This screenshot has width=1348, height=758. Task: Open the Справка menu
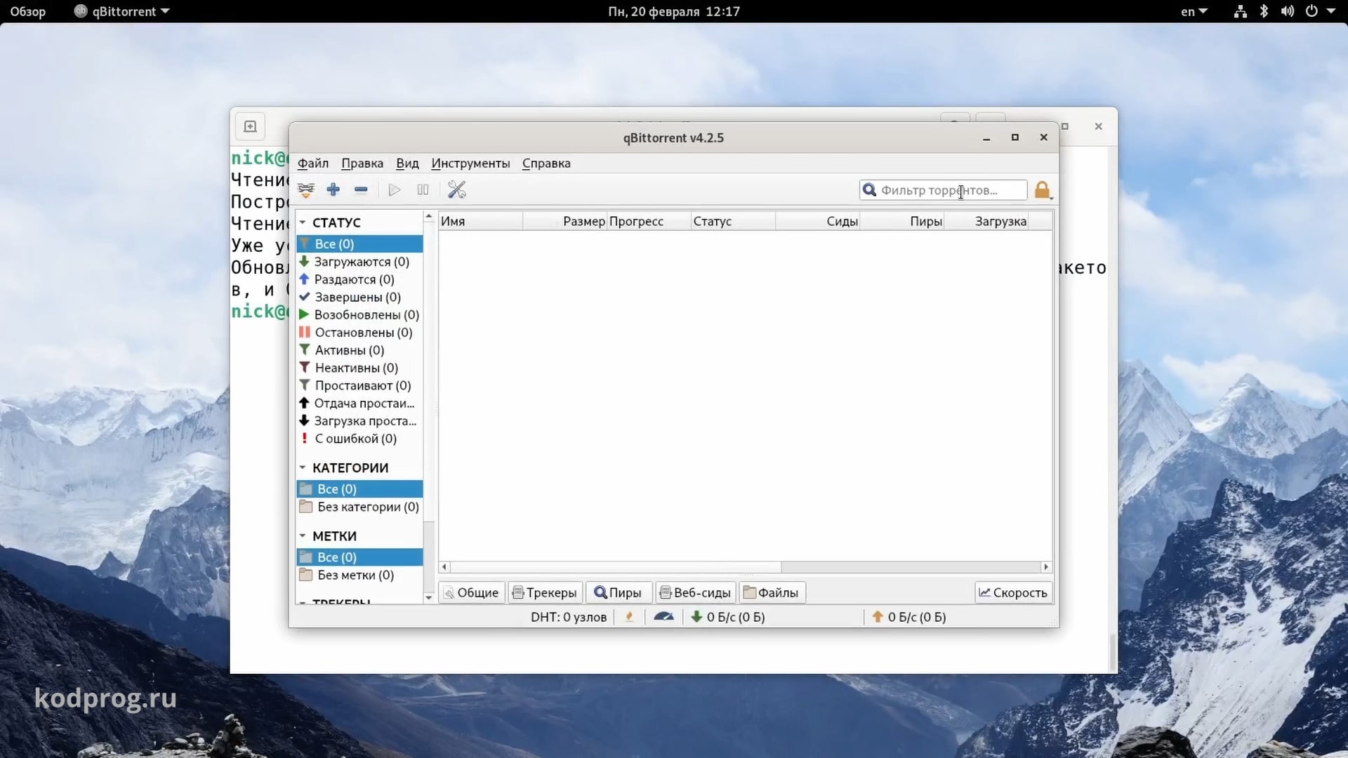tap(546, 164)
